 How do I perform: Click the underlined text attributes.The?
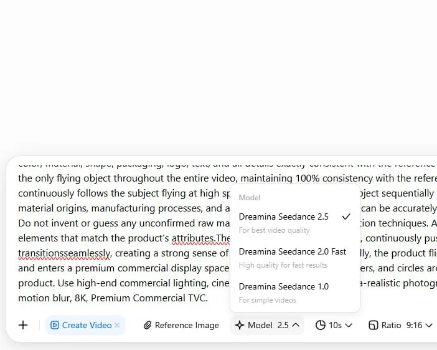point(201,238)
